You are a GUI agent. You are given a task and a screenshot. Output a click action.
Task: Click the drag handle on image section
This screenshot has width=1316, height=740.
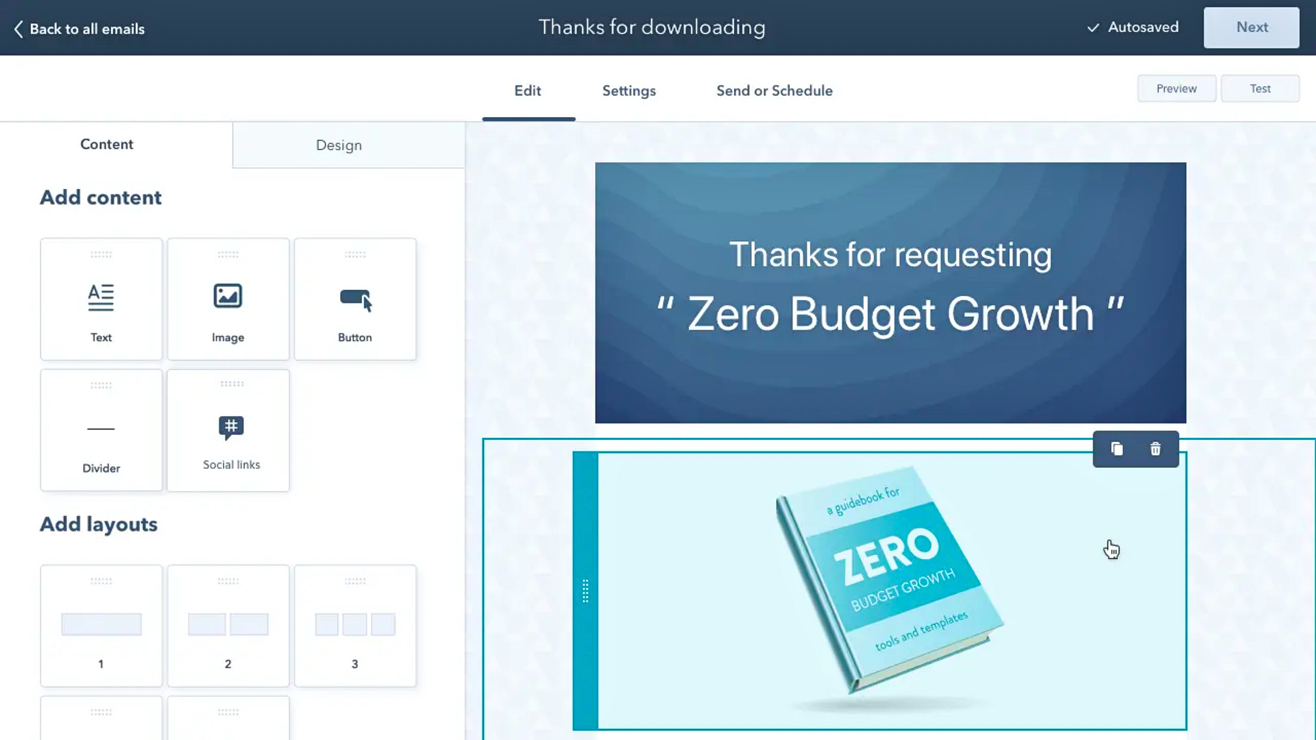(585, 591)
